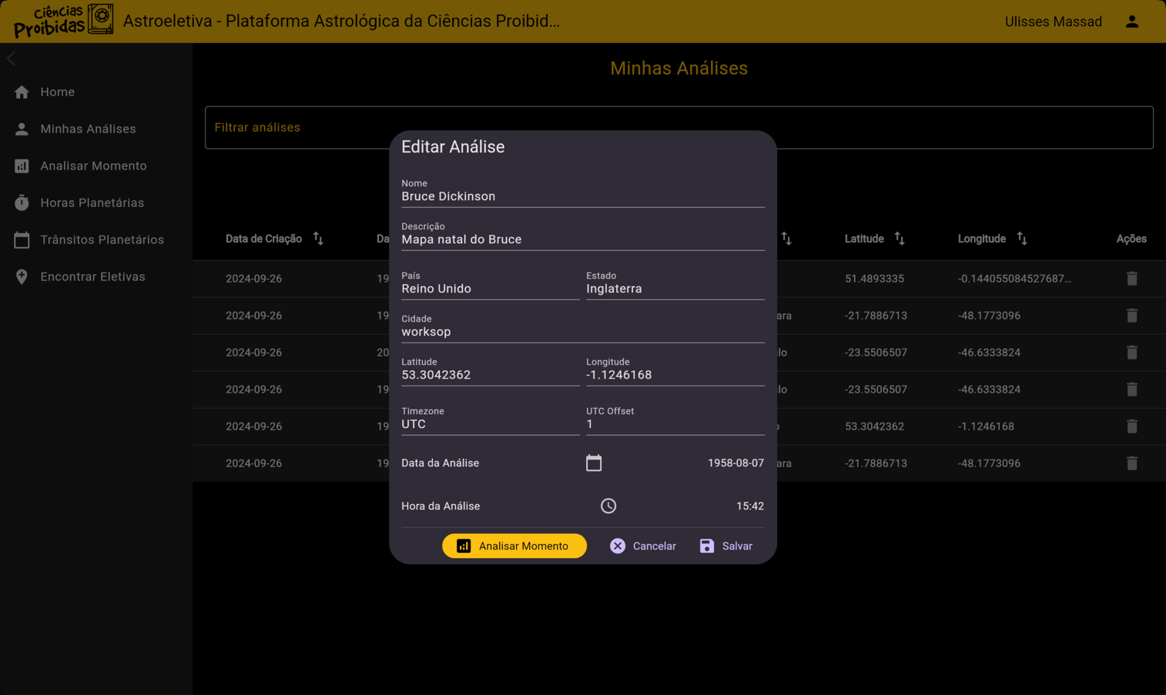
Task: Cancel editing the Bruce Dickinson analysis
Action: point(642,546)
